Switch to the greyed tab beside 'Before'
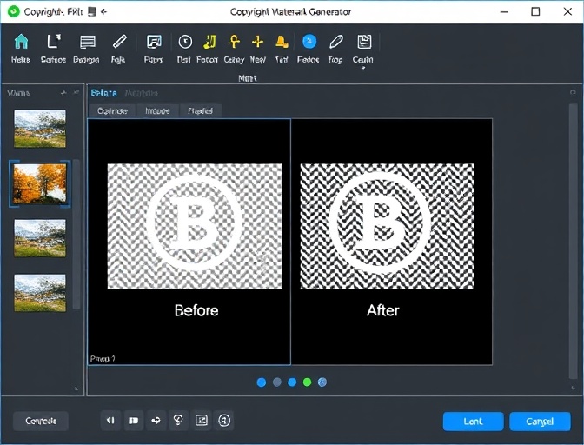The image size is (584, 445). click(141, 93)
